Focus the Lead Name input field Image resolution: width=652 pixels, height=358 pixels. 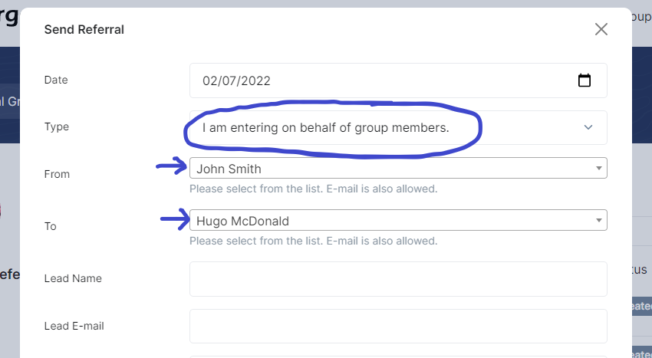click(398, 278)
